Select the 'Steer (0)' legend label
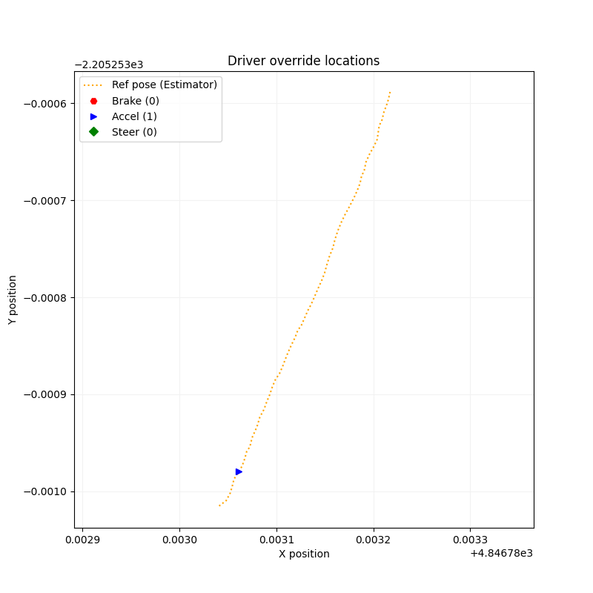The image size is (593, 593). (134, 132)
